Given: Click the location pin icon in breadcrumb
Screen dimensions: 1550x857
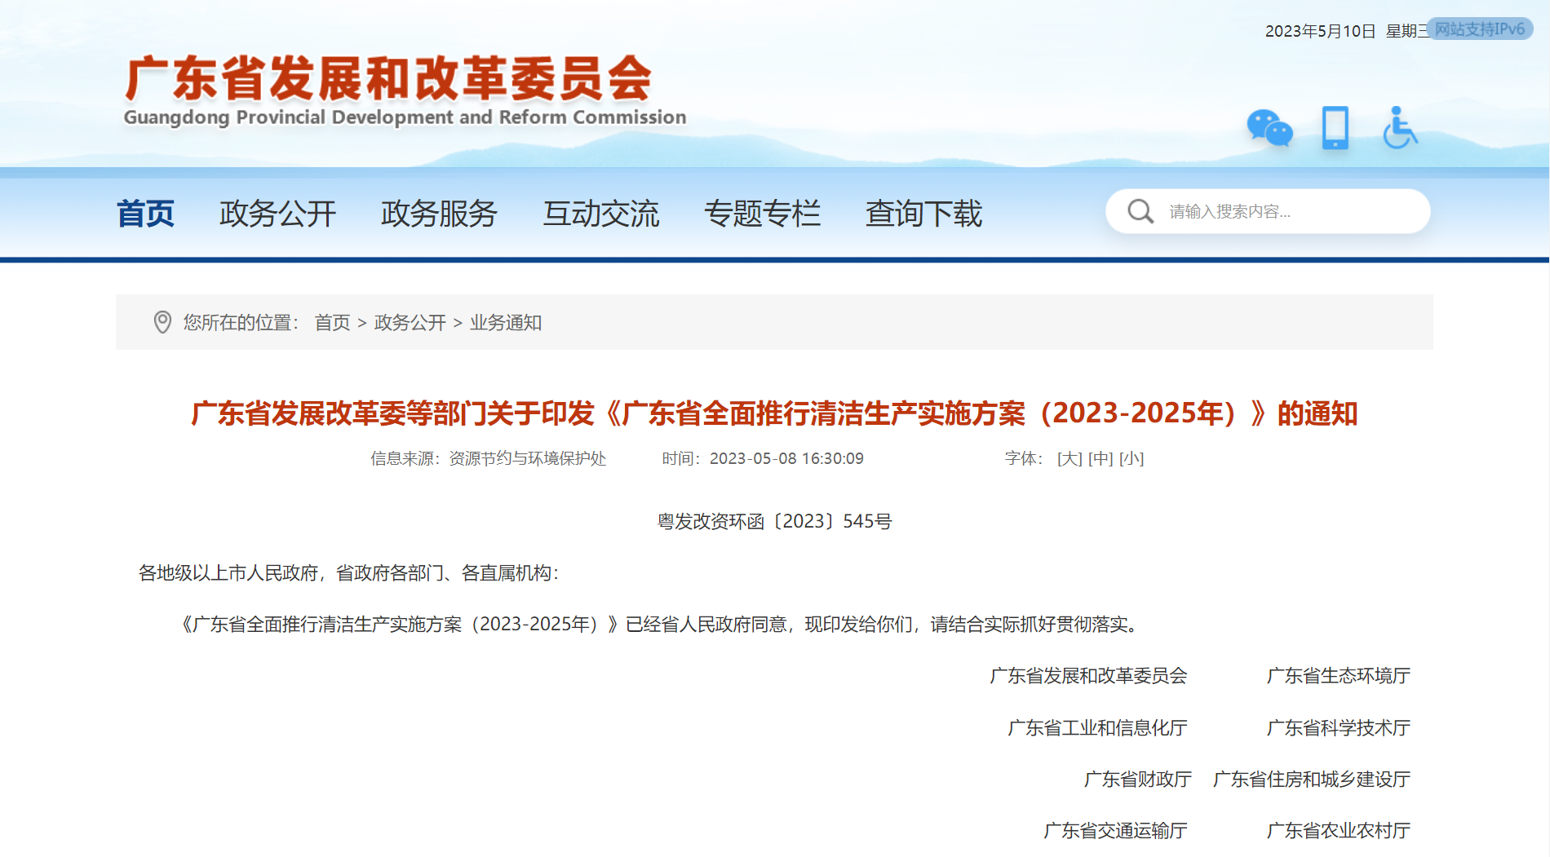Looking at the screenshot, I should point(162,322).
